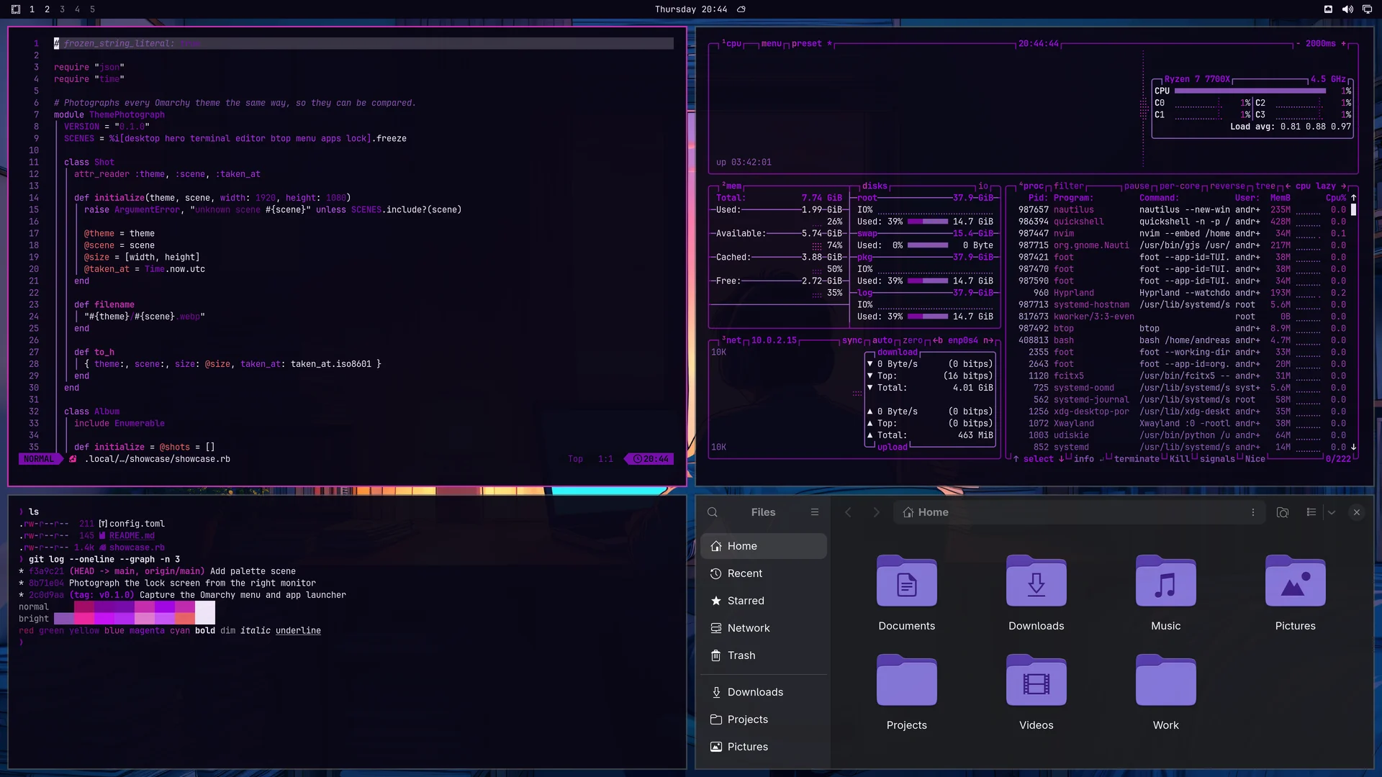Click the btop process list scroll-up arrow
The width and height of the screenshot is (1382, 777).
(1353, 198)
